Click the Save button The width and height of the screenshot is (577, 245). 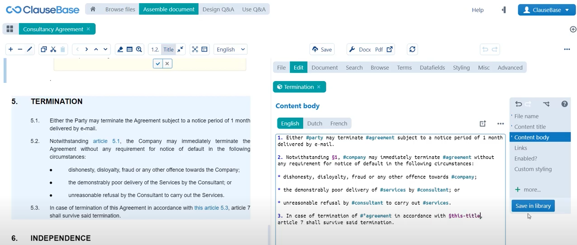point(322,49)
